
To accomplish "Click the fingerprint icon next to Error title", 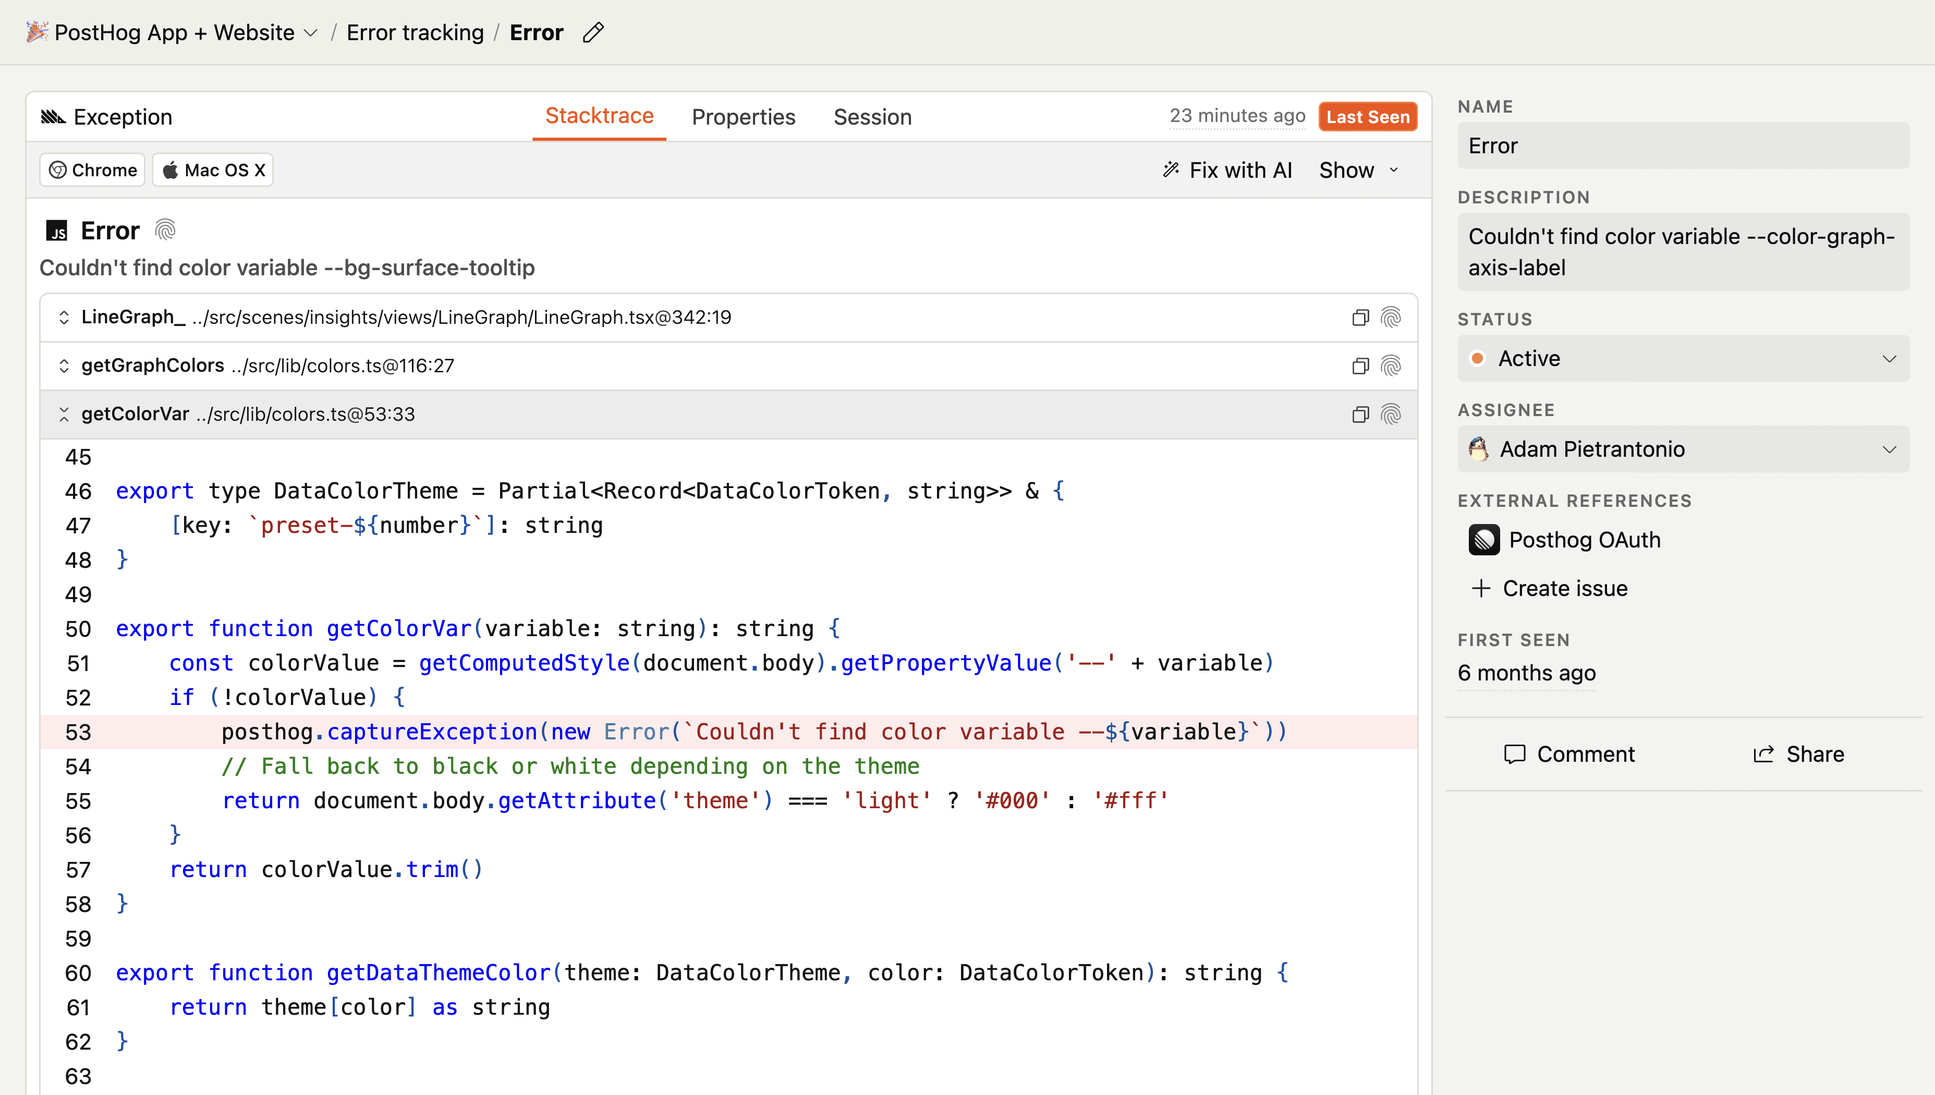I will coord(165,229).
